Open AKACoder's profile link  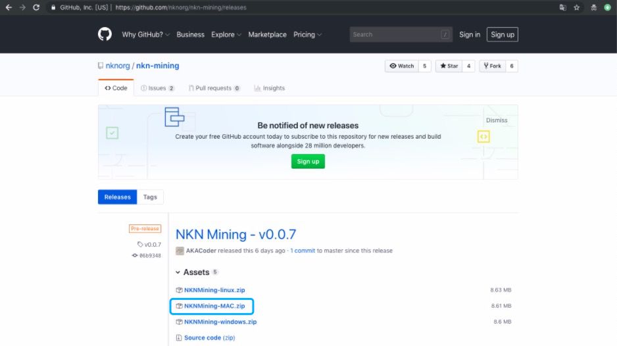tap(201, 251)
